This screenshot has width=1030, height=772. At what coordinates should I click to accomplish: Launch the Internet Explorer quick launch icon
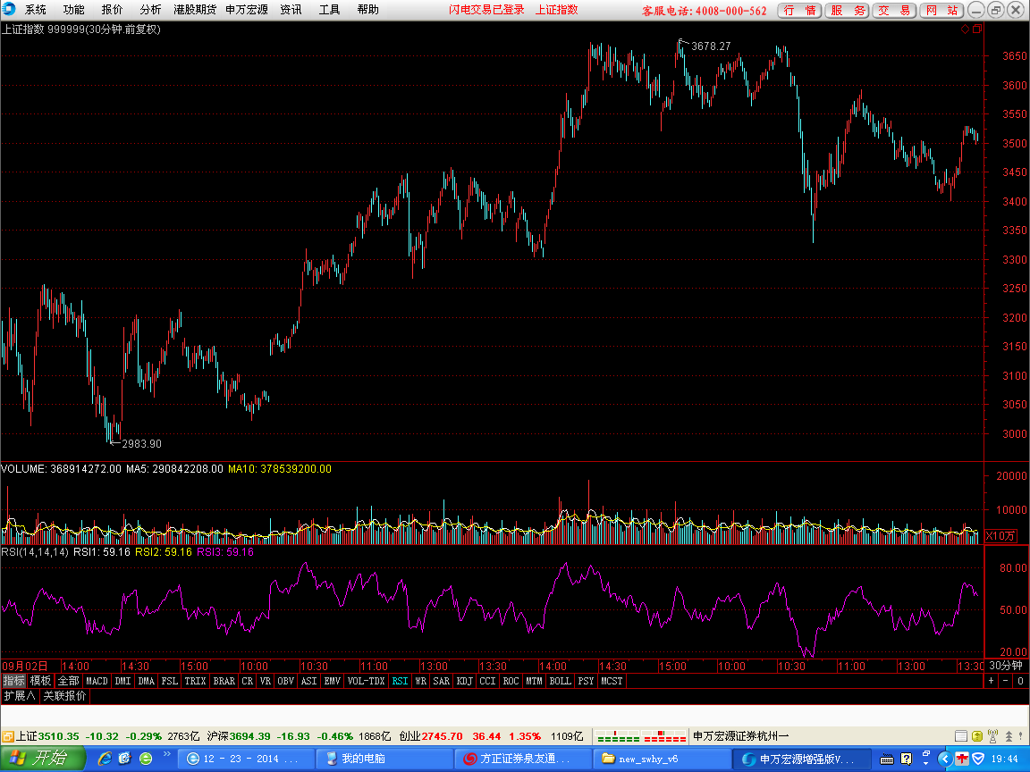pos(105,759)
